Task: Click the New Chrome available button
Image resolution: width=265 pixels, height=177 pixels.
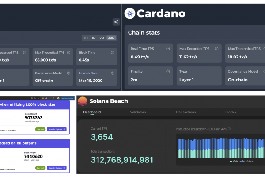Action: [x=67, y=98]
